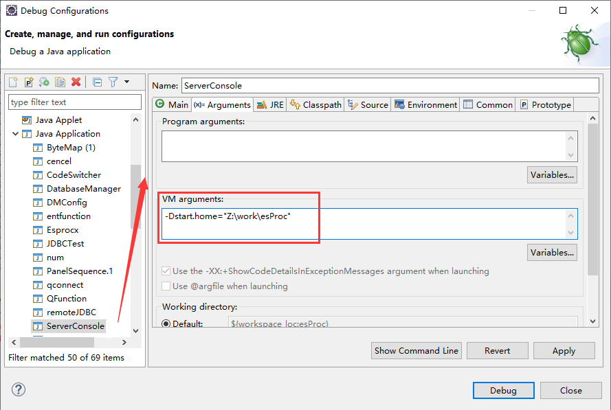This screenshot has height=410, width=611.
Task: Click Variables button under VM arguments
Action: pos(552,253)
